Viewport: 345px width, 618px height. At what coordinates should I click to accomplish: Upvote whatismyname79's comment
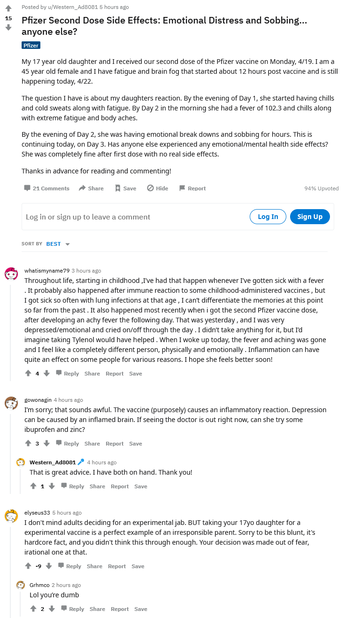coord(28,373)
